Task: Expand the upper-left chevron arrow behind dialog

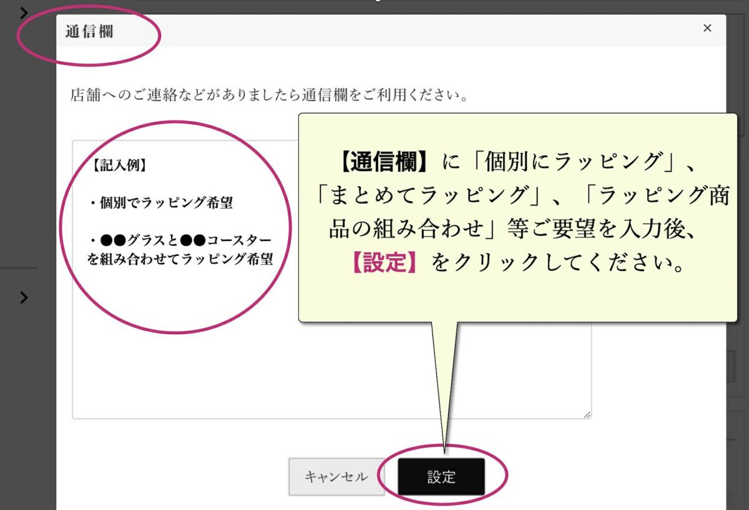Action: click(24, 12)
